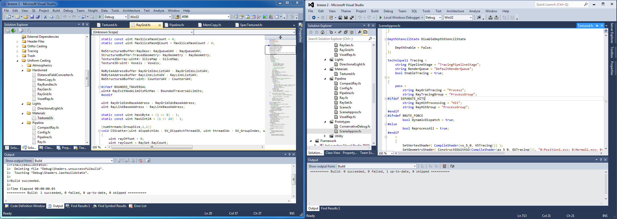
Task: Switch to the Pipeline.fx editor tab
Action: pyautogui.click(x=176, y=25)
